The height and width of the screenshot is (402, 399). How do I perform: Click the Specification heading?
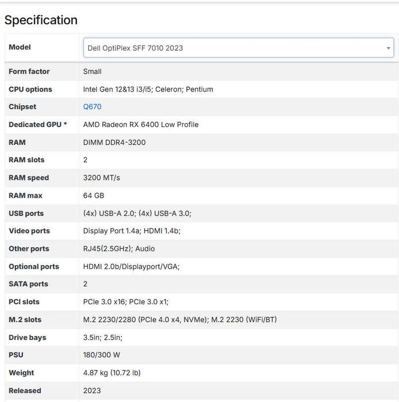(x=41, y=20)
